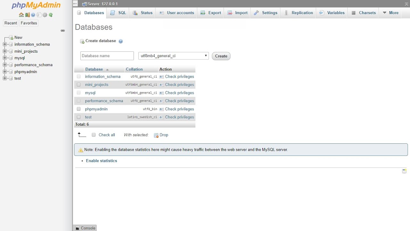Open phpMyAdmin documentation question-mark icon in sidebar

[33, 15]
